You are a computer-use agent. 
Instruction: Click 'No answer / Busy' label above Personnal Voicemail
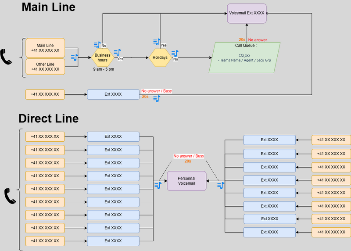189,156
